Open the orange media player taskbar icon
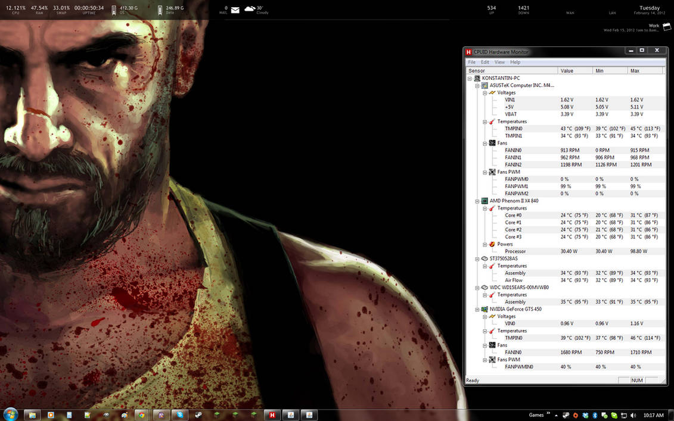674x421 pixels. pyautogui.click(x=51, y=415)
